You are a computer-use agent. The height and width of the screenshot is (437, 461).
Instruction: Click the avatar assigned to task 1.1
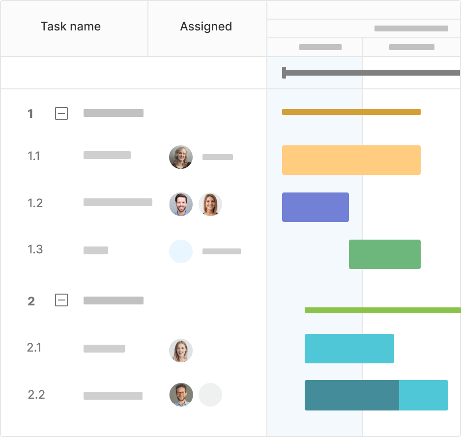click(x=181, y=157)
